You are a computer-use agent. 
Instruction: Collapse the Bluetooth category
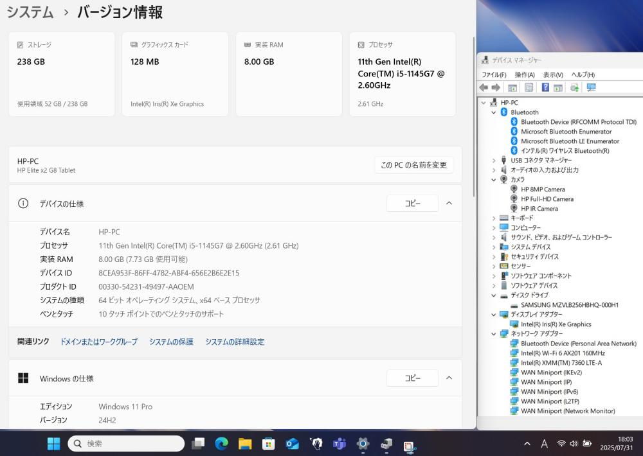pos(494,112)
